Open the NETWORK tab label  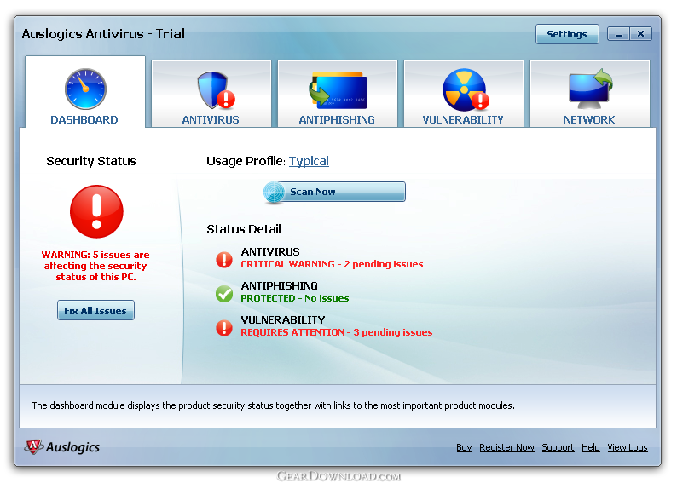click(589, 120)
